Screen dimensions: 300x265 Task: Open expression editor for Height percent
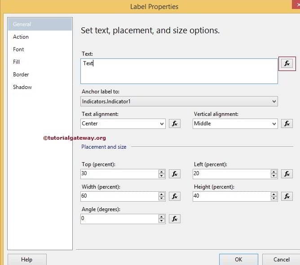click(287, 196)
